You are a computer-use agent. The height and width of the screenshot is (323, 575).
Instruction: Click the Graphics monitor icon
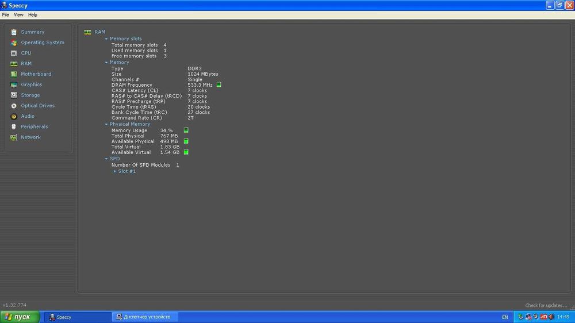point(14,84)
